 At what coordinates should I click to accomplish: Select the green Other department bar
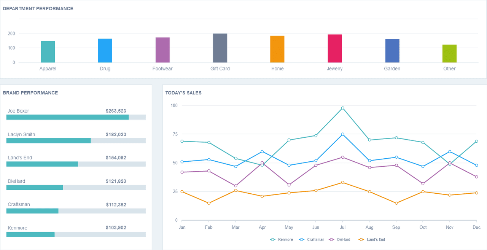click(x=449, y=54)
